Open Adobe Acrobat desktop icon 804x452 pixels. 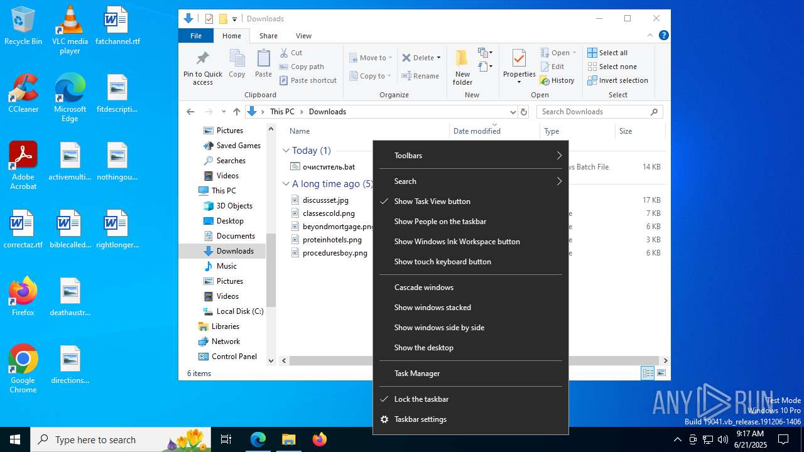(x=23, y=166)
